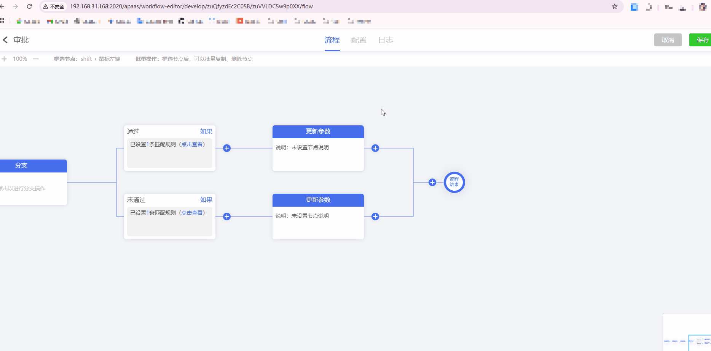The image size is (711, 351).
Task: Save the workflow with 保存
Action: tap(702, 40)
